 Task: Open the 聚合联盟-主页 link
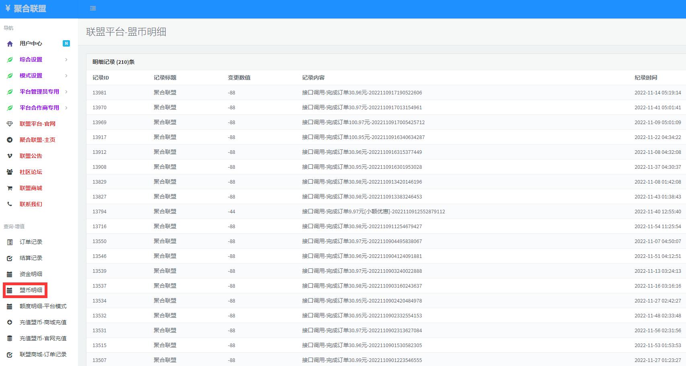[37, 140]
